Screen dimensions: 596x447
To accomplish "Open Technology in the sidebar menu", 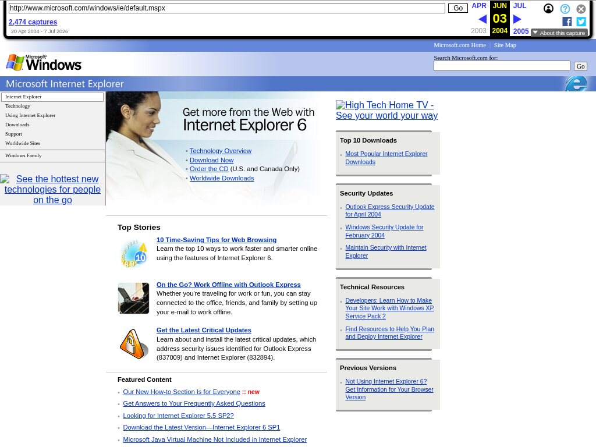I will click(x=17, y=106).
